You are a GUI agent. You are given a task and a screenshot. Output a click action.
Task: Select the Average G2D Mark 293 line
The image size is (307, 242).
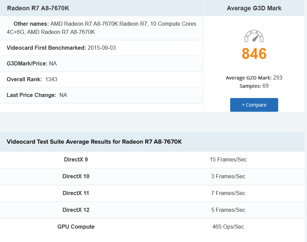tap(254, 78)
